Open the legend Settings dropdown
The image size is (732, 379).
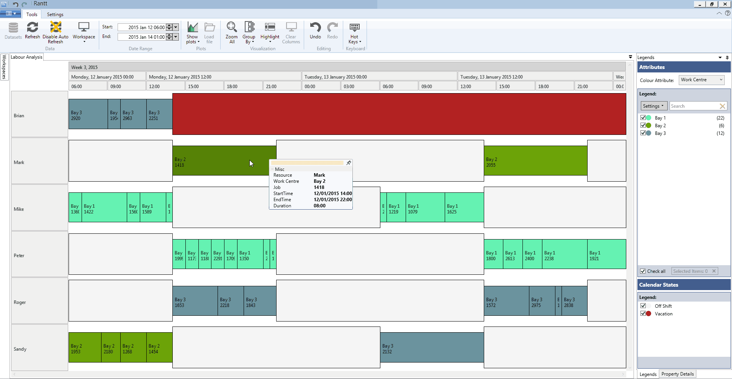point(653,106)
